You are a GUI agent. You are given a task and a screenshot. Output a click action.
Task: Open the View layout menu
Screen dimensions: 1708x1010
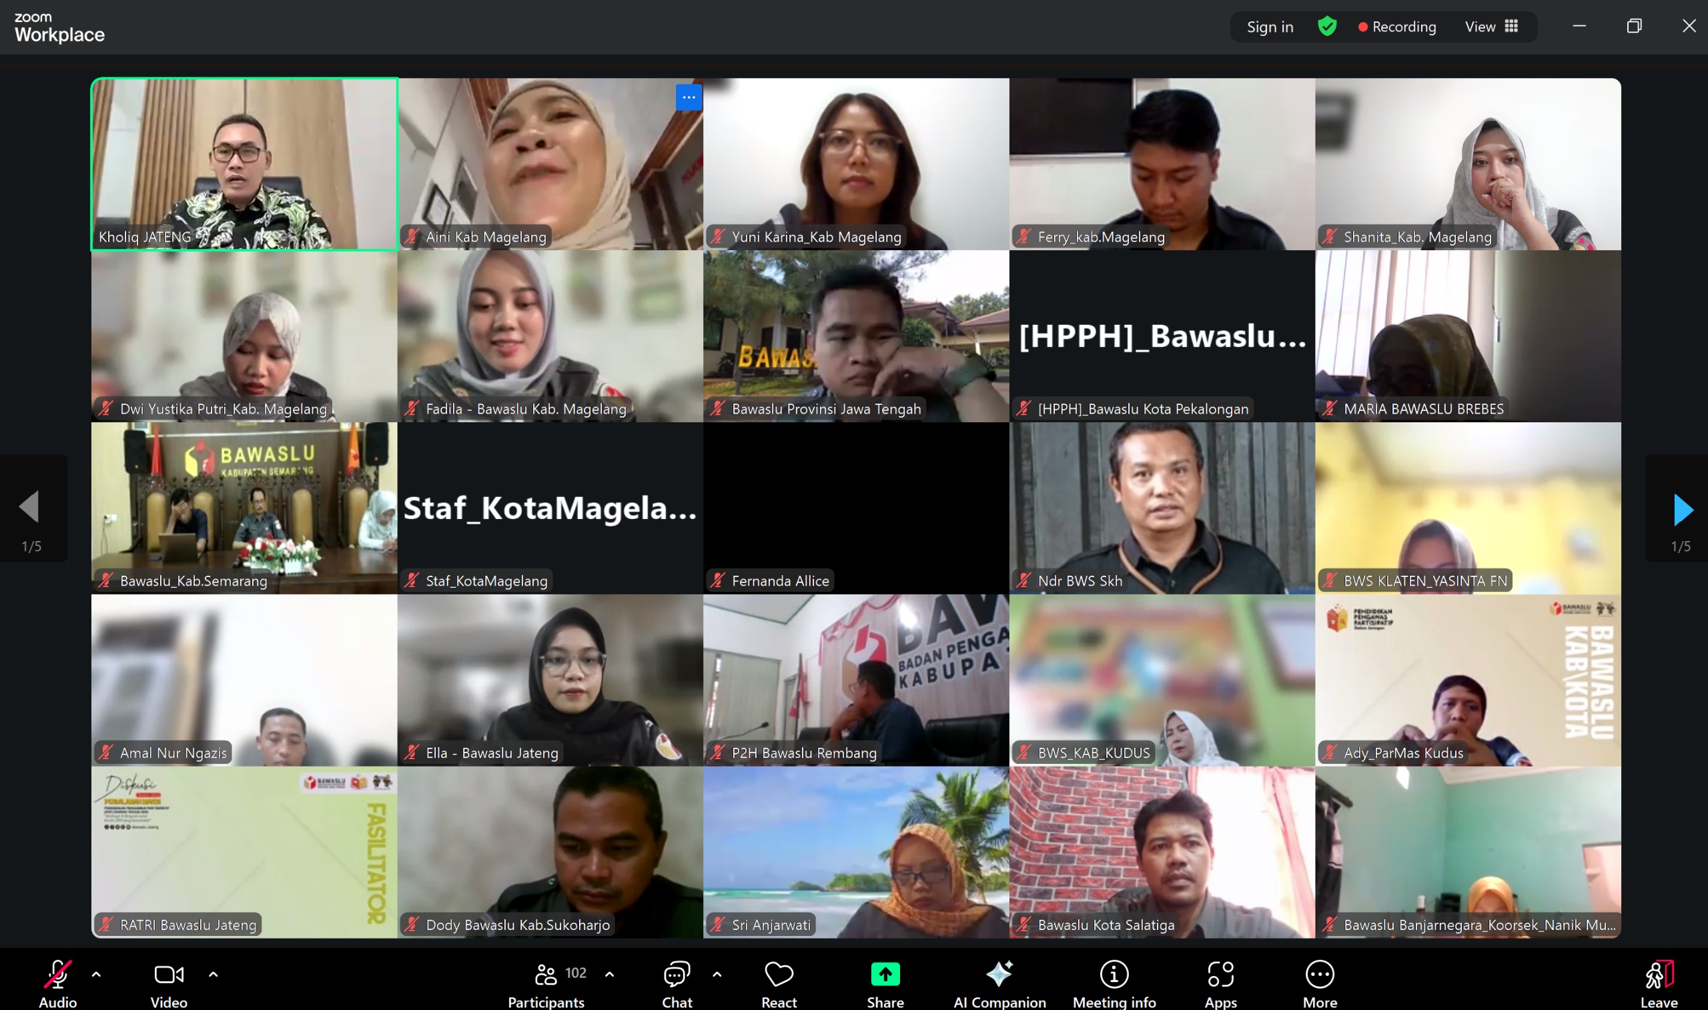tap(1492, 27)
